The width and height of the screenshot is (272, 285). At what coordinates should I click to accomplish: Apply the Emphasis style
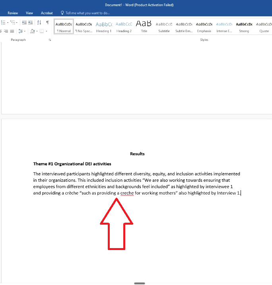pos(204,27)
